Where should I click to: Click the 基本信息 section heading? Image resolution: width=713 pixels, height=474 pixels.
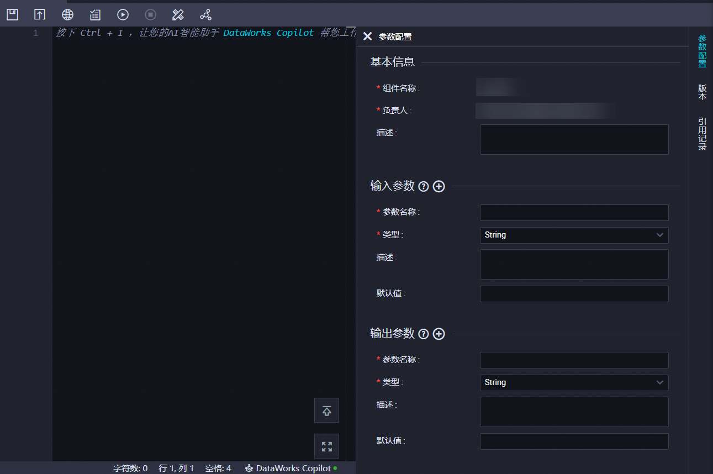(392, 62)
